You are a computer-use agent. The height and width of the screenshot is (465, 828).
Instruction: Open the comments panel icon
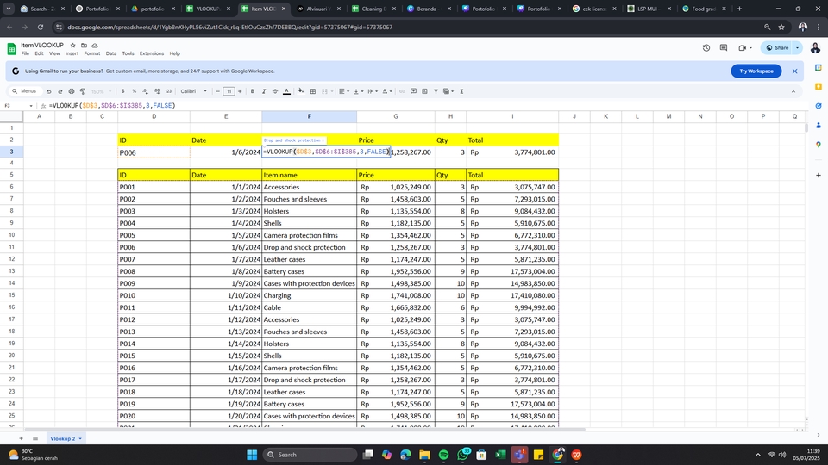coord(724,48)
